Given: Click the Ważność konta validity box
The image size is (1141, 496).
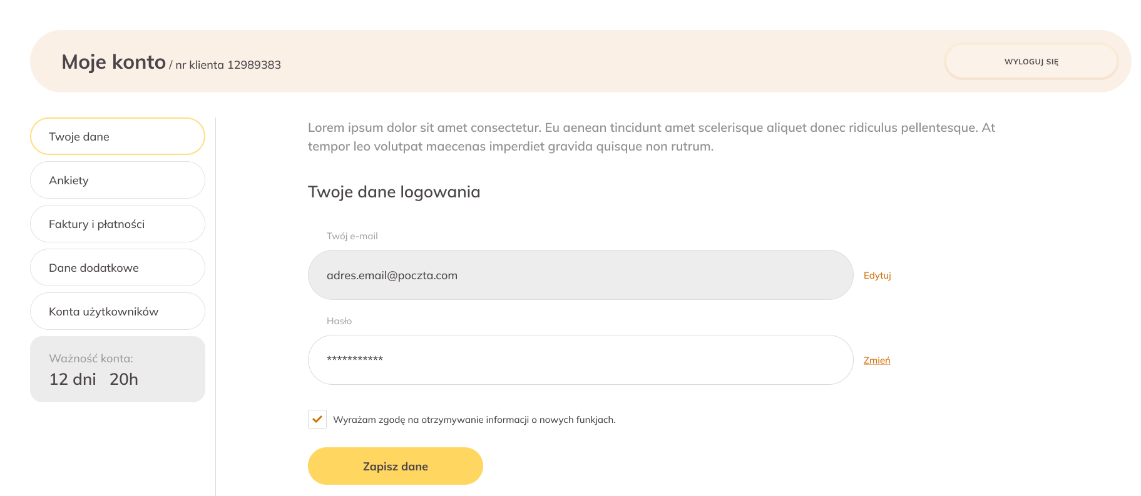Looking at the screenshot, I should [x=118, y=369].
